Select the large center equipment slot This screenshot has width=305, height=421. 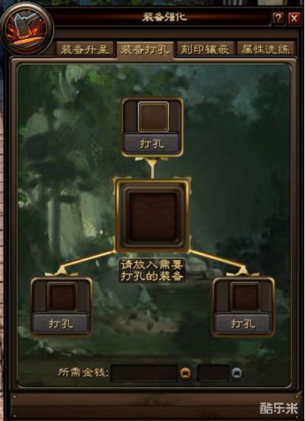(153, 217)
